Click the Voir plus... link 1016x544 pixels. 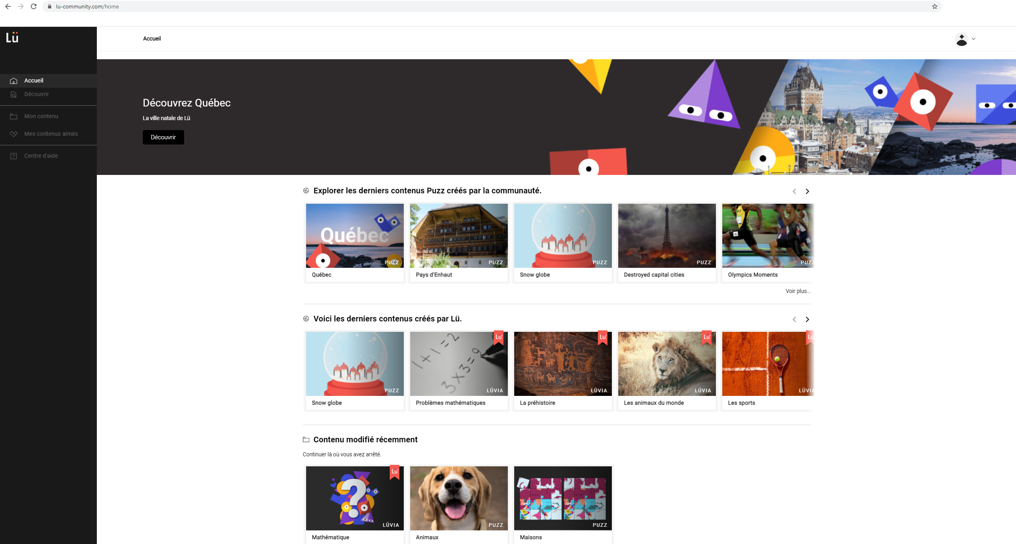pyautogui.click(x=798, y=291)
